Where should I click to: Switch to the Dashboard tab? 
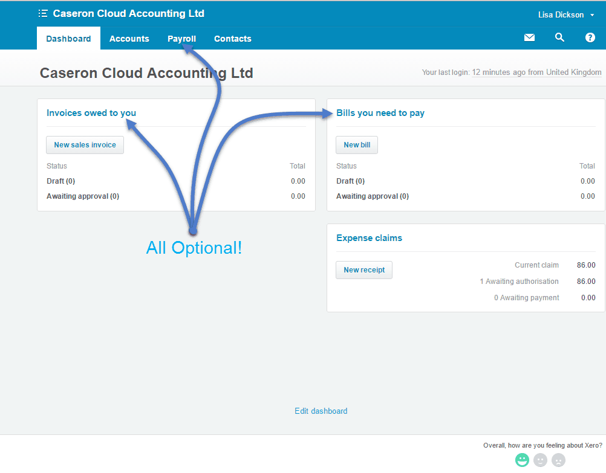(x=68, y=39)
